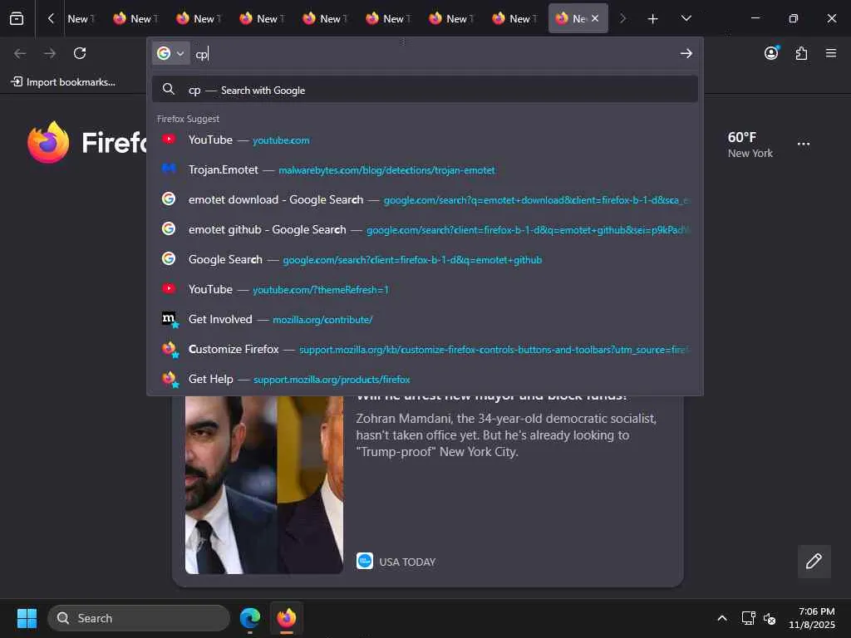Open the weather widget three-dots menu

[804, 144]
